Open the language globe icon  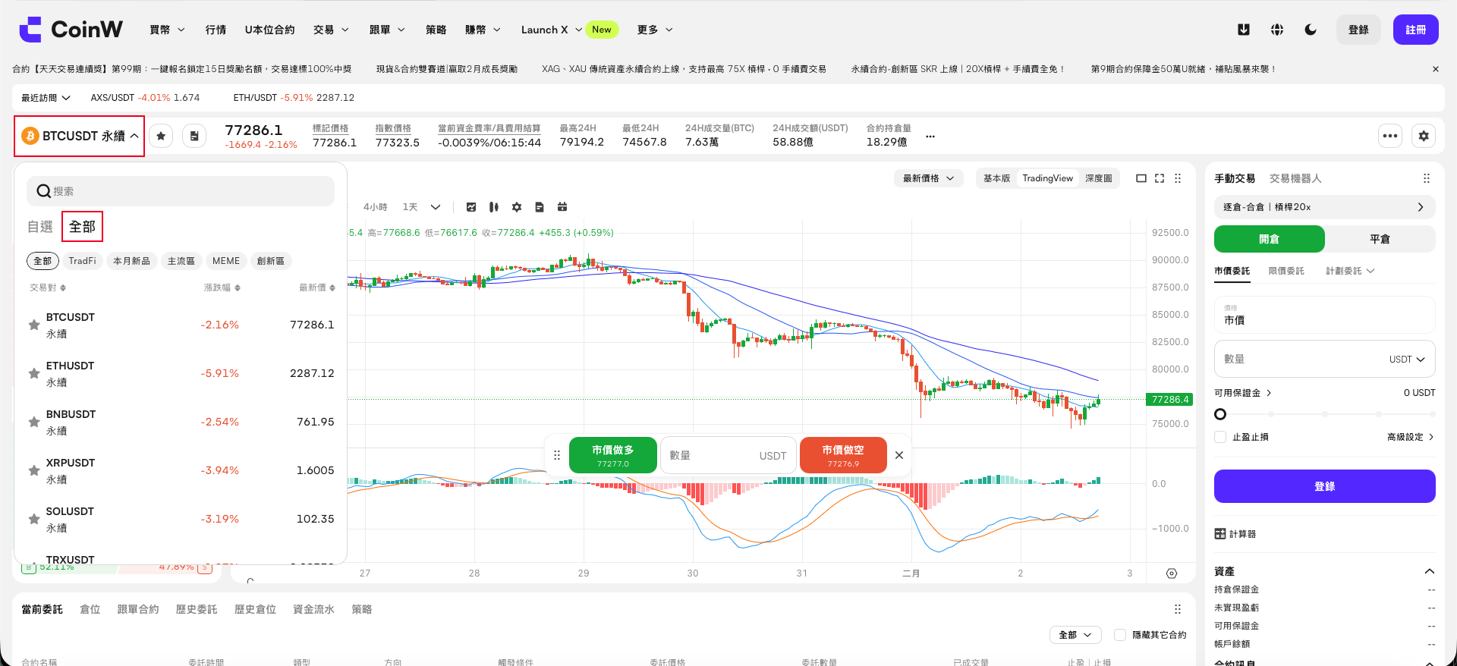click(1277, 30)
